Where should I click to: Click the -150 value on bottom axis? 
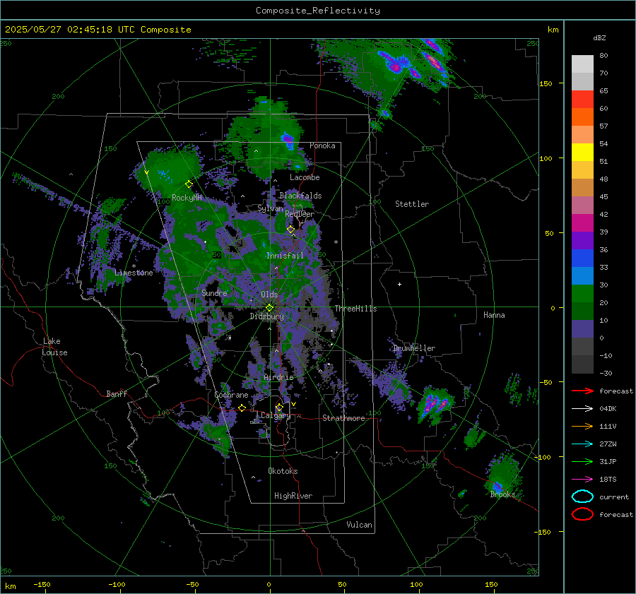[42, 584]
